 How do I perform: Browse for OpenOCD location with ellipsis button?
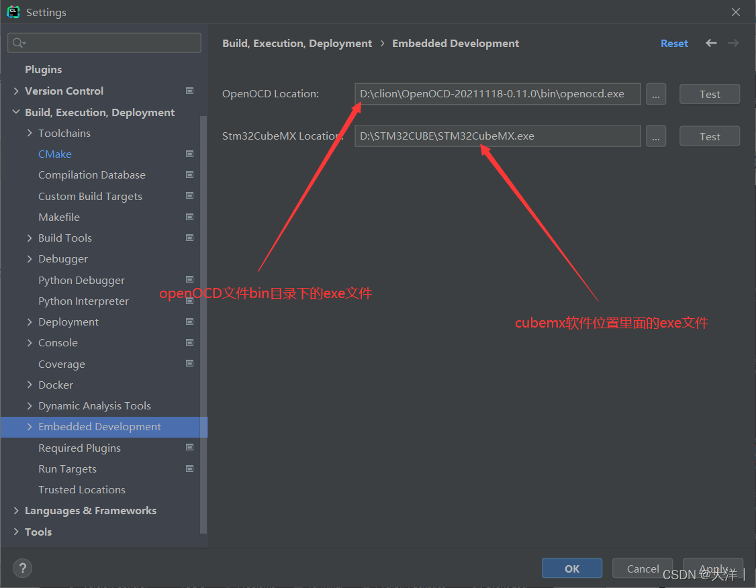click(x=656, y=94)
